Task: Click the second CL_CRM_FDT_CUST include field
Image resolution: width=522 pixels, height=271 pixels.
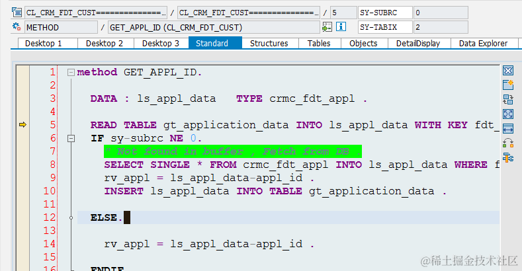Action: tap(249, 13)
